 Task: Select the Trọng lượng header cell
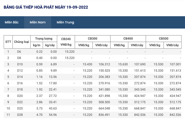[x=44, y=39]
